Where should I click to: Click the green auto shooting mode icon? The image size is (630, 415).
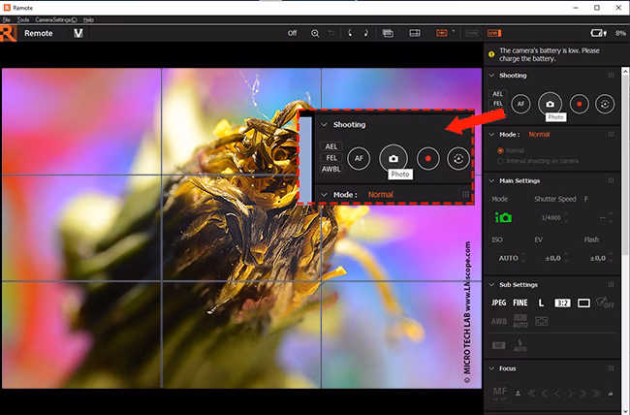(x=503, y=219)
